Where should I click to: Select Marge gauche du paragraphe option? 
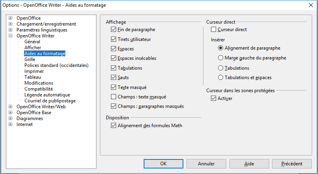pyautogui.click(x=220, y=58)
